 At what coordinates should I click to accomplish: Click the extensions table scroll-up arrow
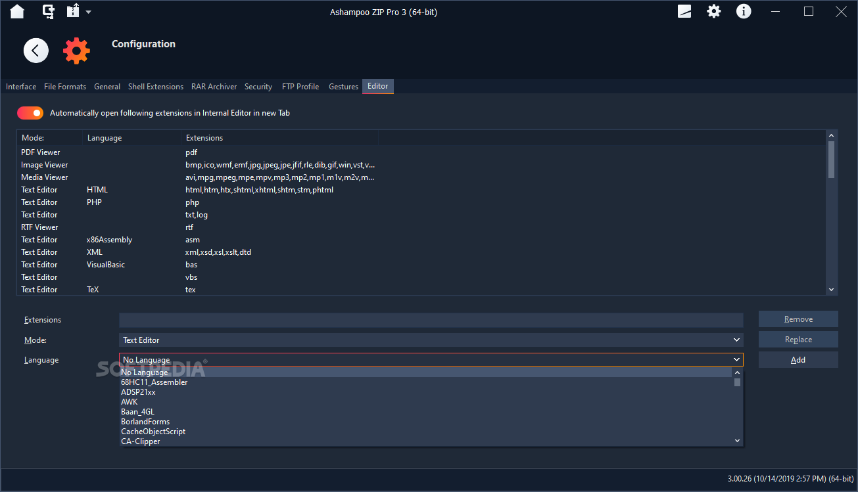pyautogui.click(x=832, y=135)
